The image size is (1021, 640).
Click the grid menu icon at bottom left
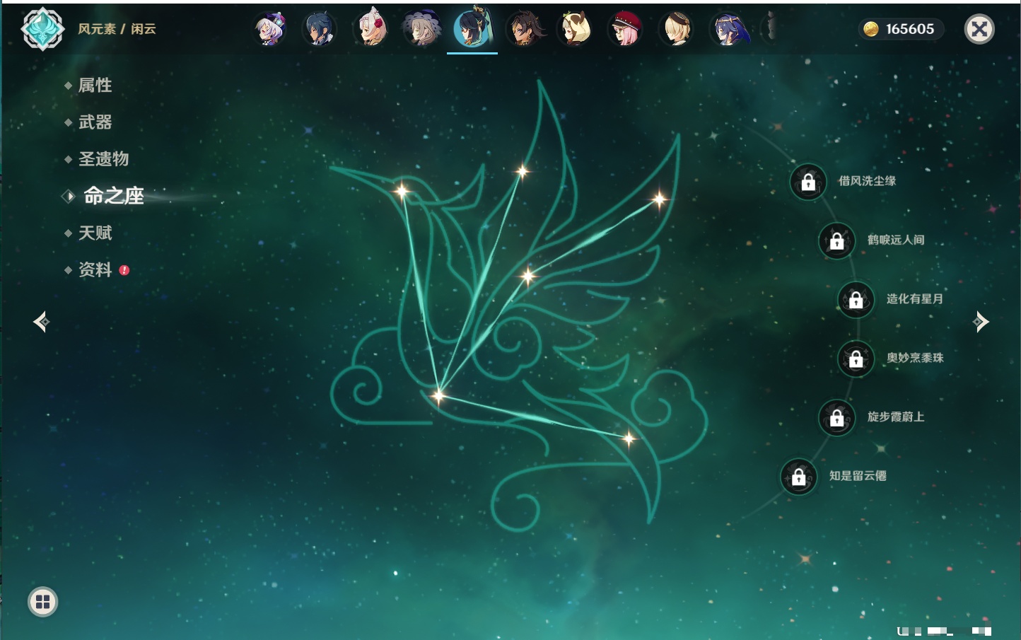click(x=42, y=602)
